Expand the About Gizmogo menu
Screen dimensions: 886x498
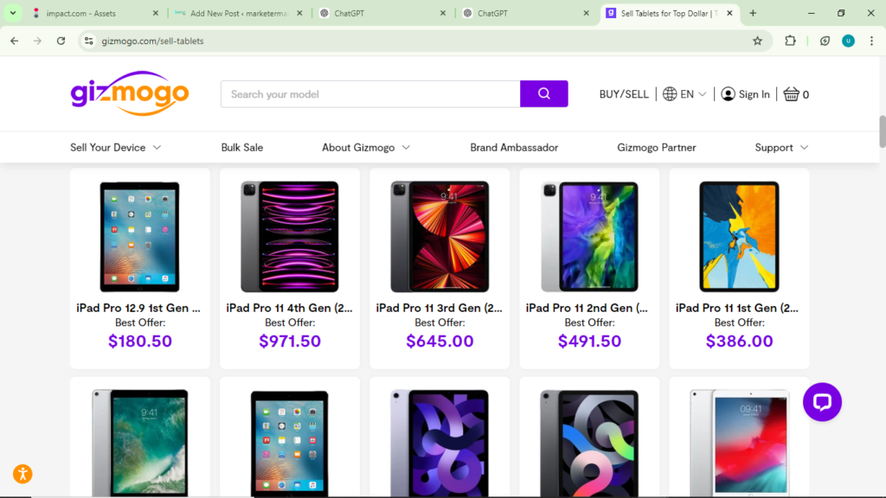366,147
